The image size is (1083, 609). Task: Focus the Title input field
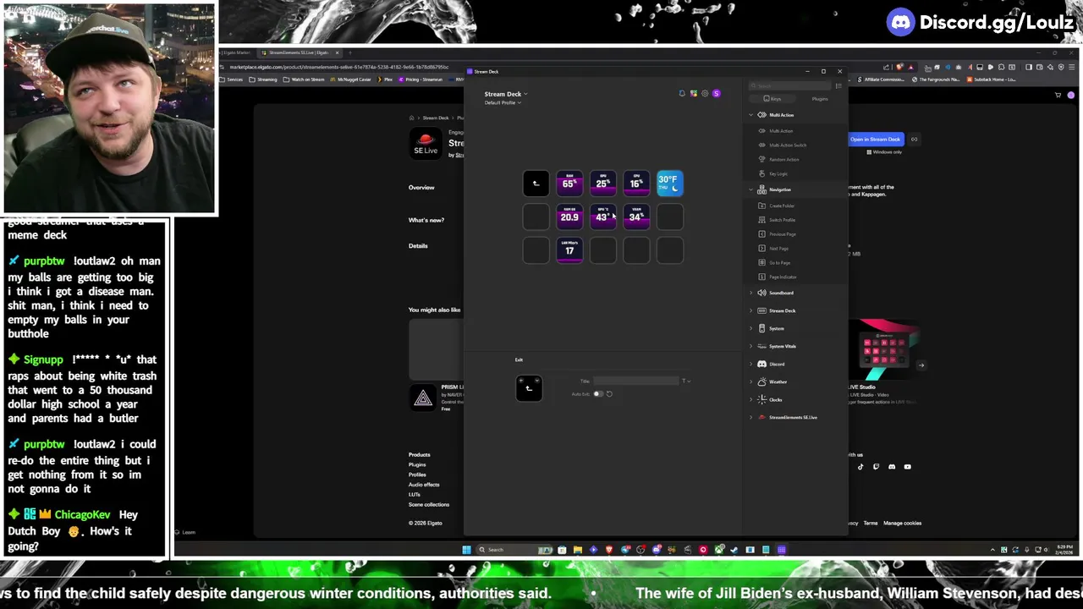pos(635,381)
